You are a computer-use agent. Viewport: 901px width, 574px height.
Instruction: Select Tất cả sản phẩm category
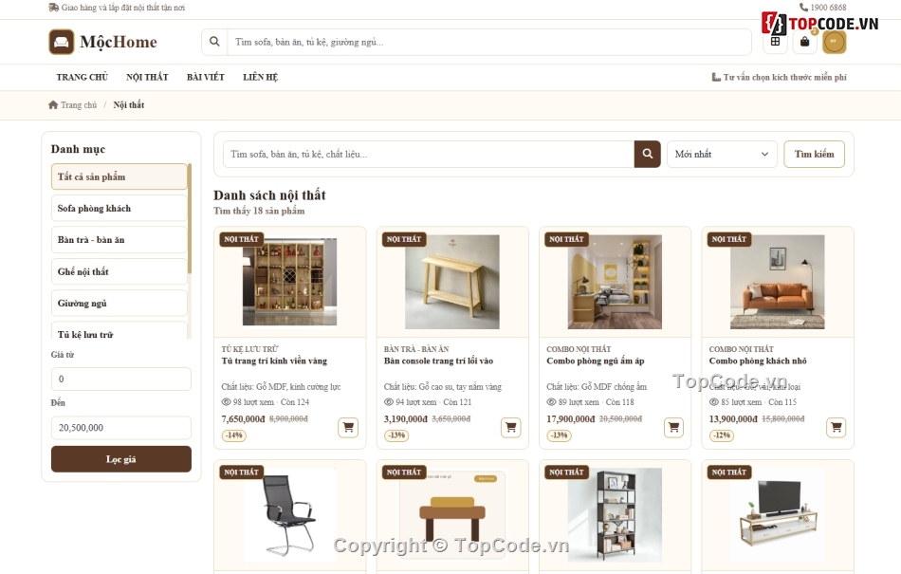(x=119, y=177)
